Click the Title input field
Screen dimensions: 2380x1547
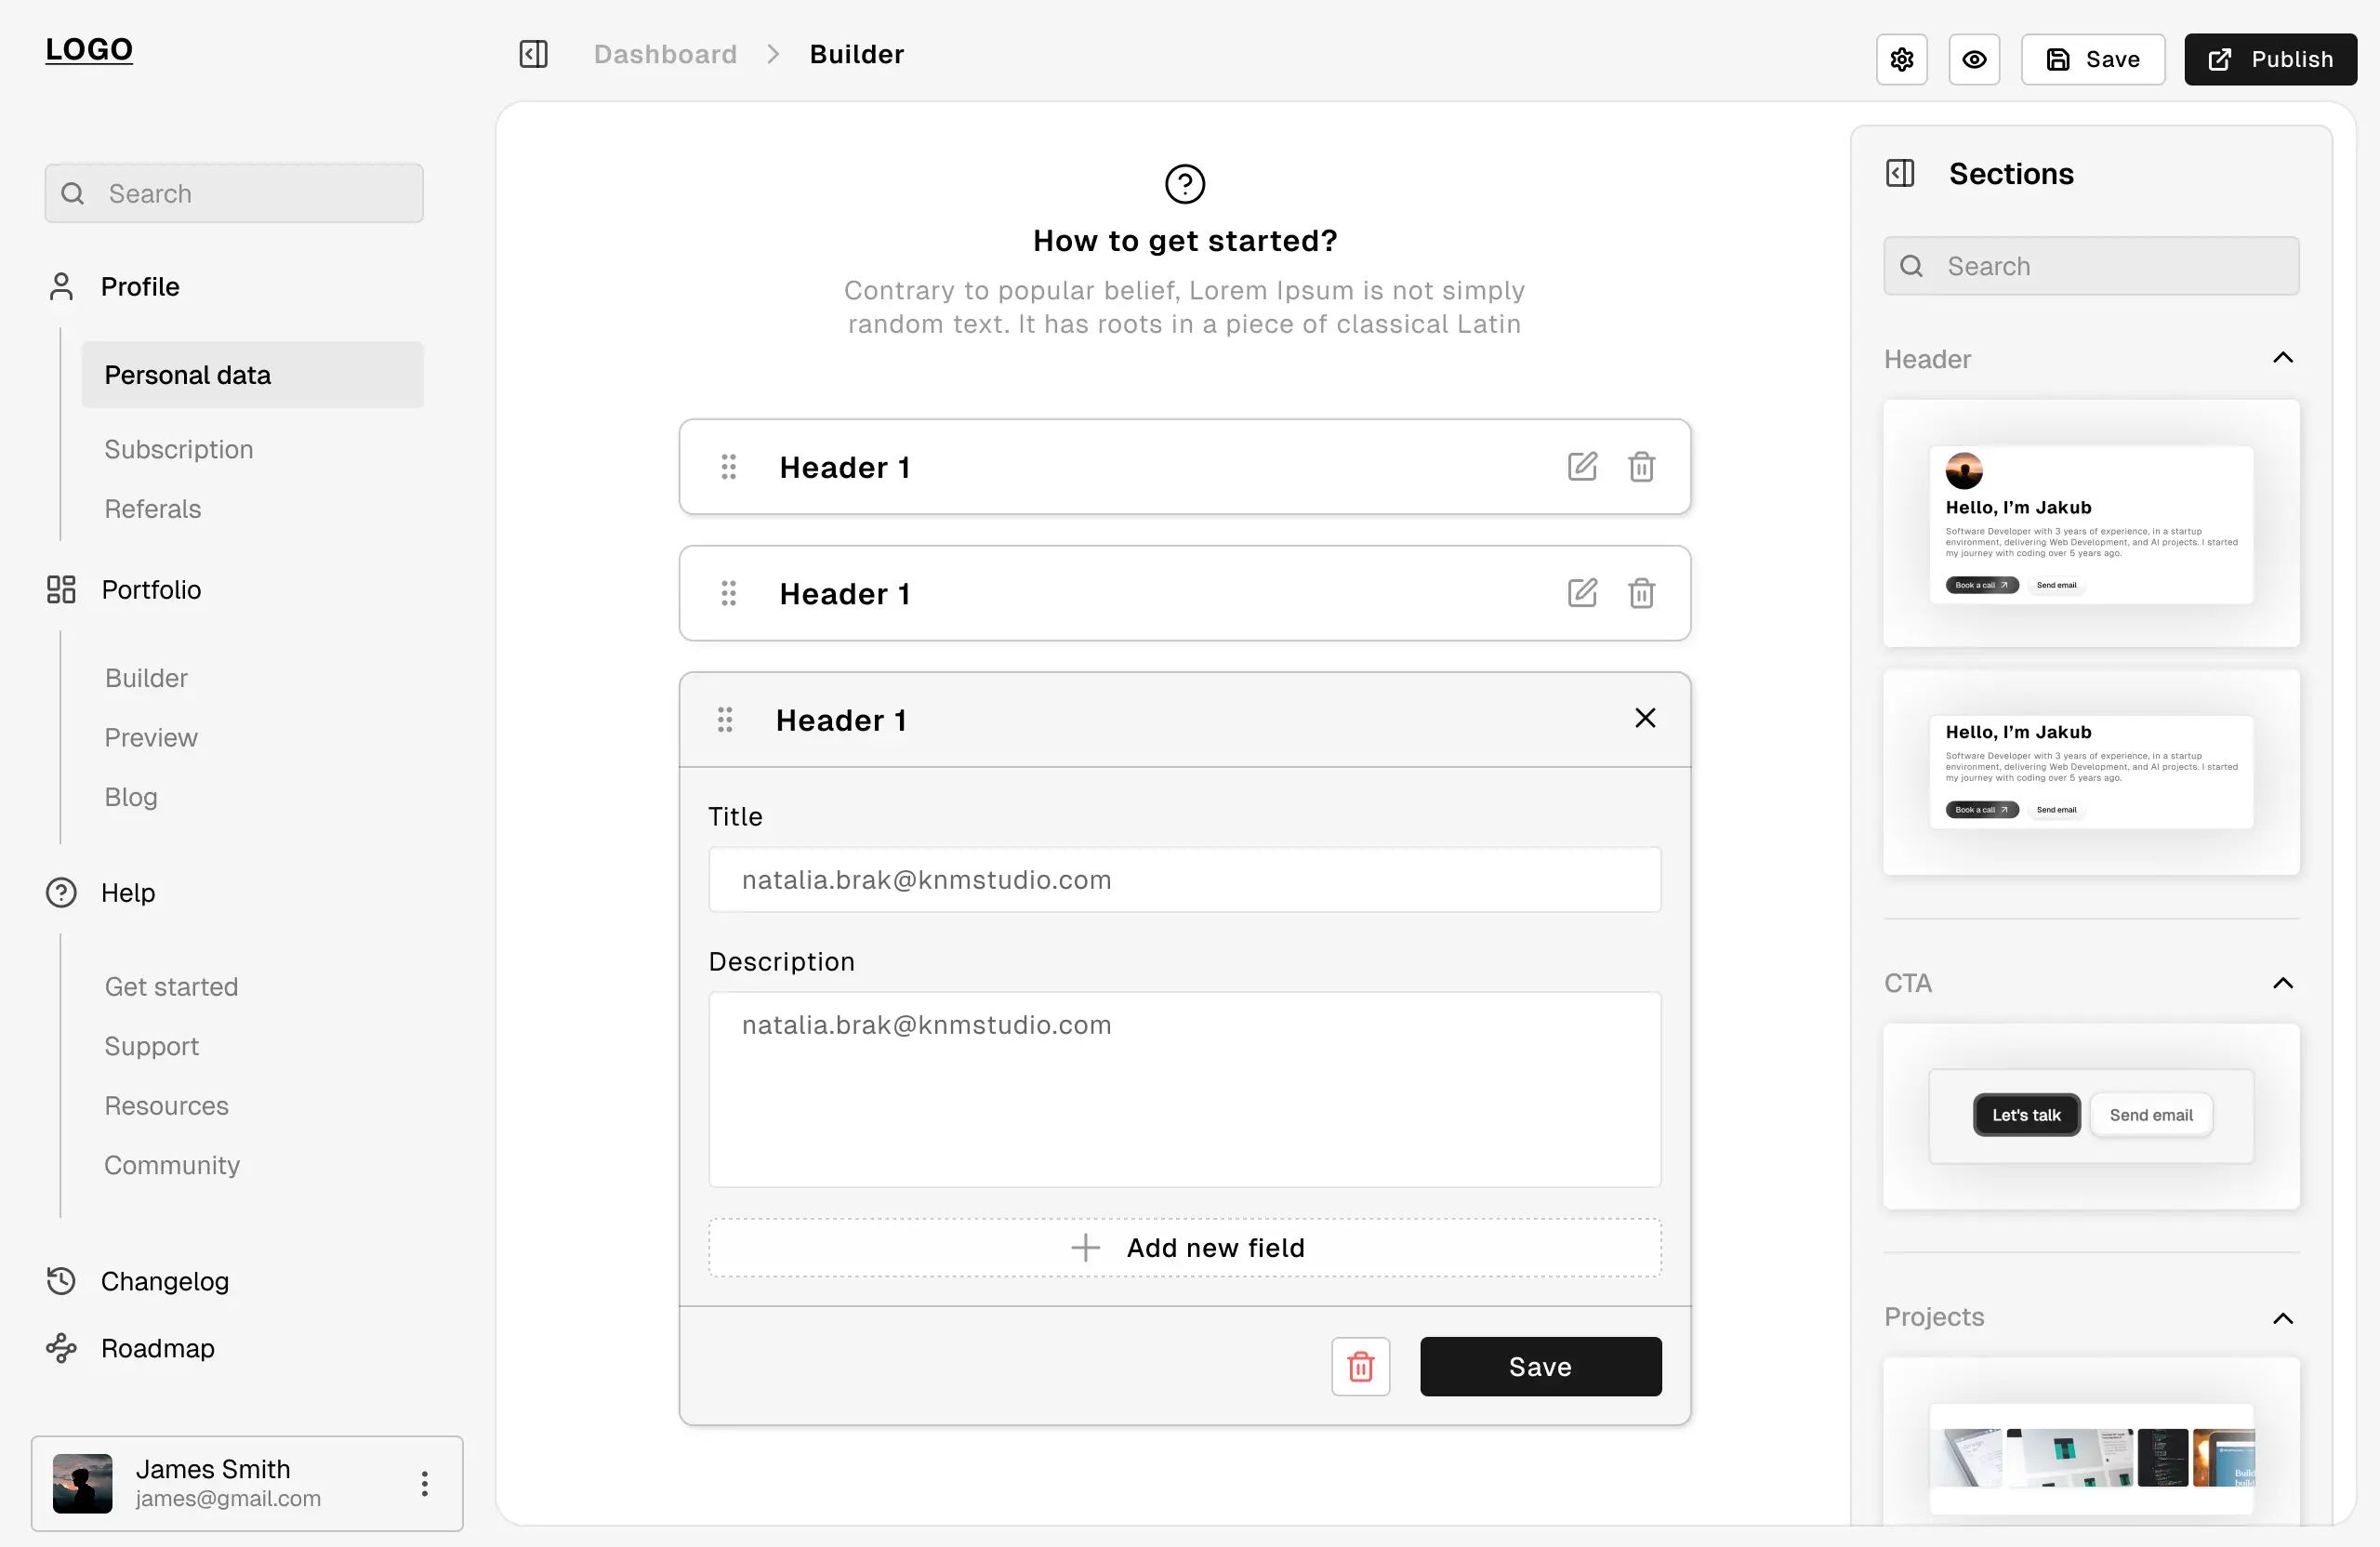tap(1184, 879)
